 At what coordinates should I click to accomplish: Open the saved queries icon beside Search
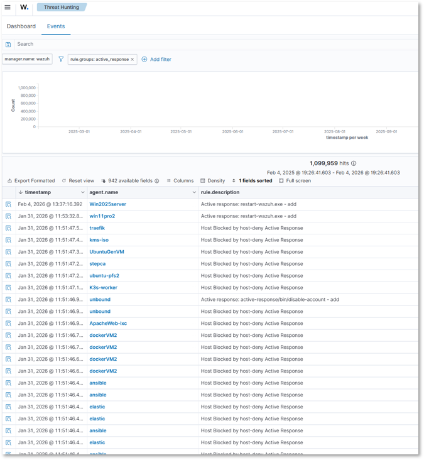click(x=8, y=44)
